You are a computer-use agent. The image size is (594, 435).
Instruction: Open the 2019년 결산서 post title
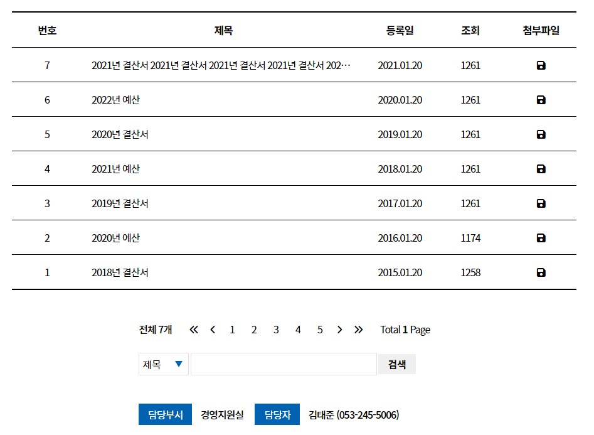point(120,203)
